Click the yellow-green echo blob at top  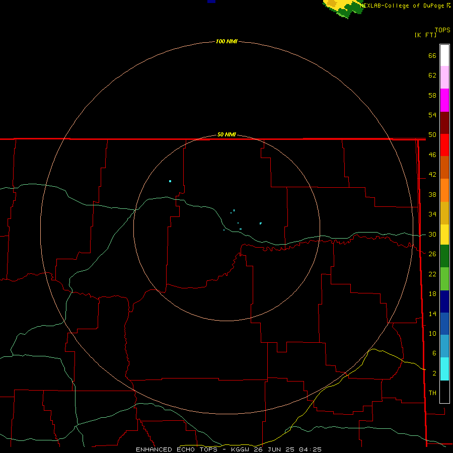343,8
